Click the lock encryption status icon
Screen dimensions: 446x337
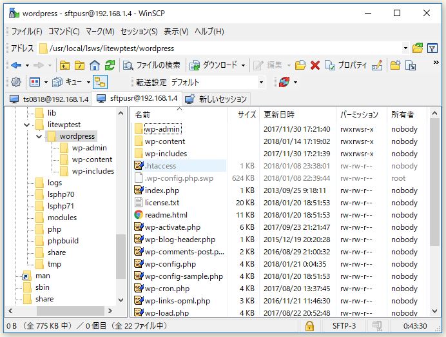pyautogui.click(x=309, y=326)
